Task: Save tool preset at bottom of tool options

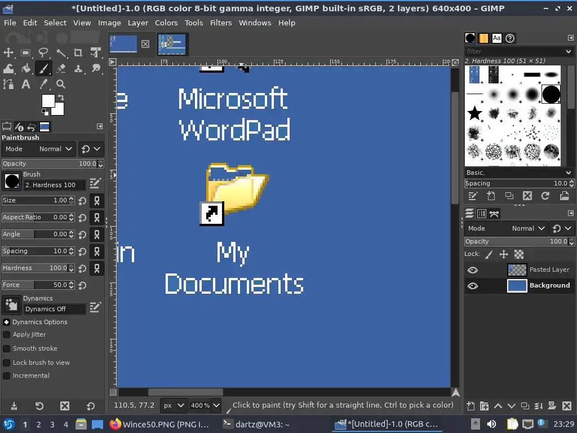Action: [x=14, y=406]
